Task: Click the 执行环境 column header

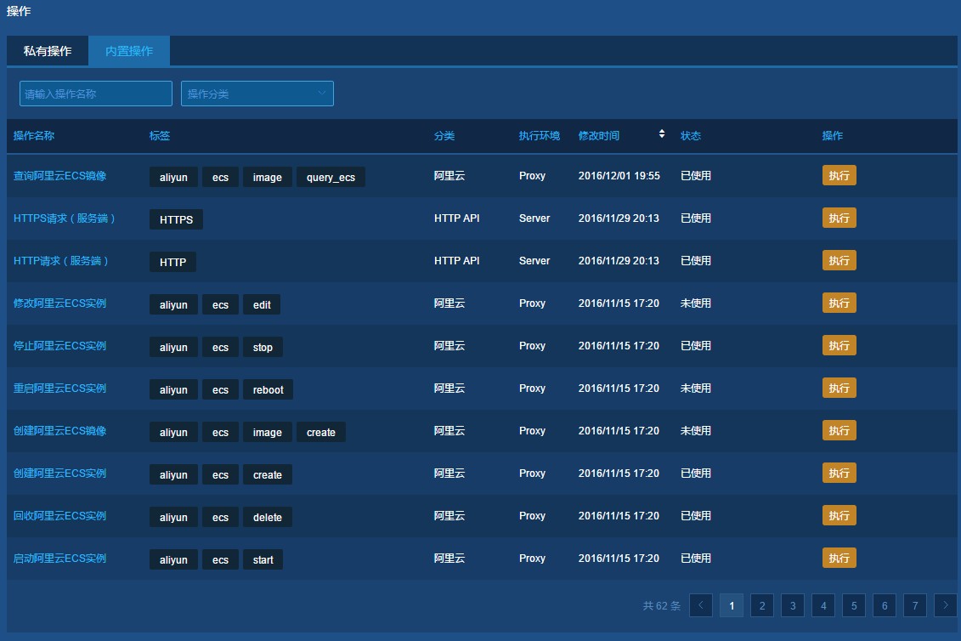Action: click(x=540, y=135)
